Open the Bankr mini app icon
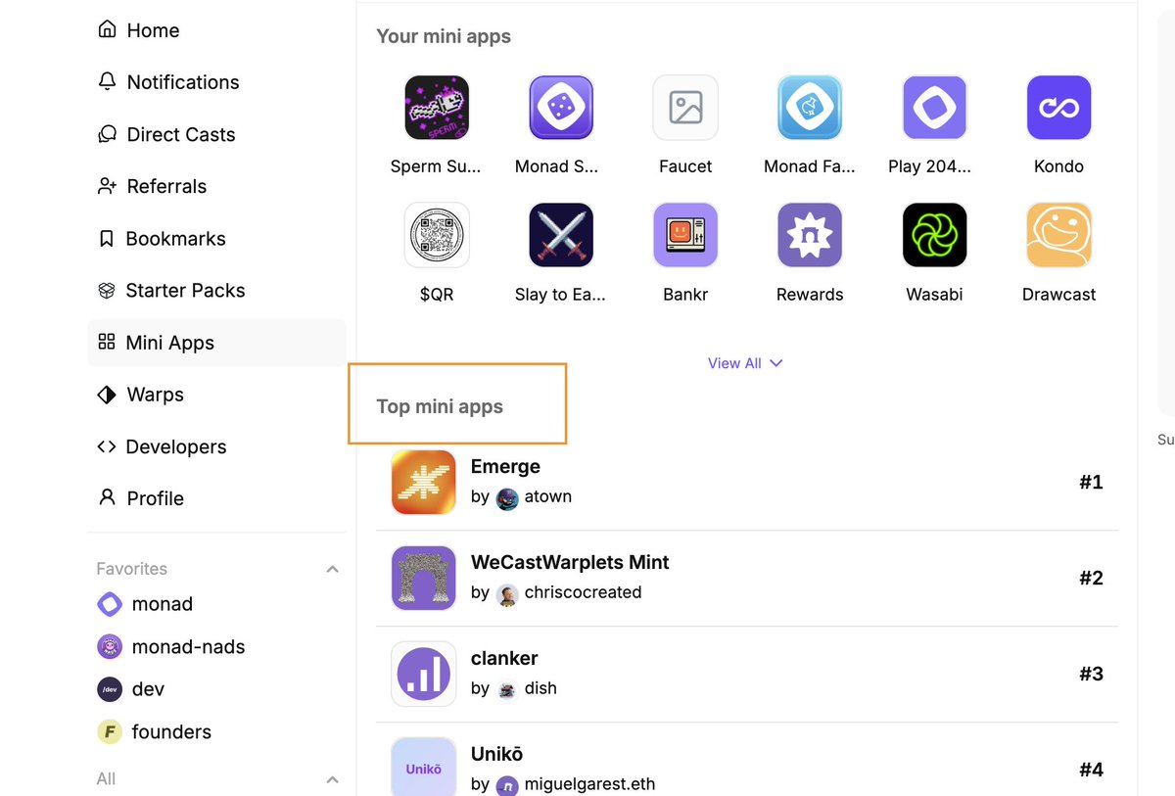 [685, 235]
